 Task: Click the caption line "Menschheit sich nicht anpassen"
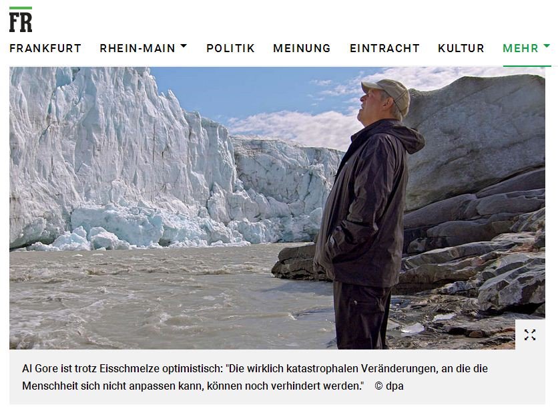(193, 386)
